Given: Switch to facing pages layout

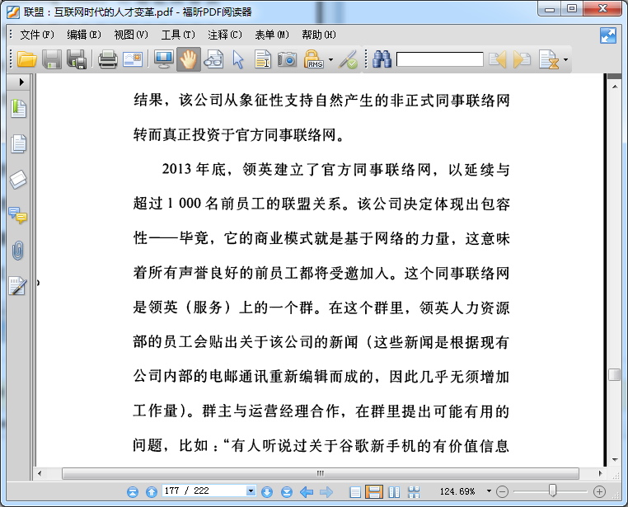Looking at the screenshot, I should 395,492.
